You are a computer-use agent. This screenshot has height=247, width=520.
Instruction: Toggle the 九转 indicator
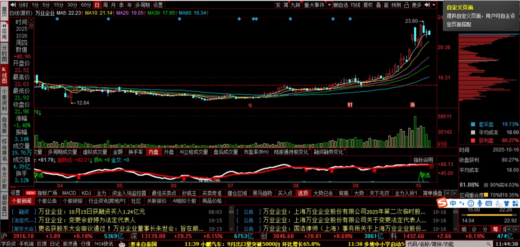point(296,5)
